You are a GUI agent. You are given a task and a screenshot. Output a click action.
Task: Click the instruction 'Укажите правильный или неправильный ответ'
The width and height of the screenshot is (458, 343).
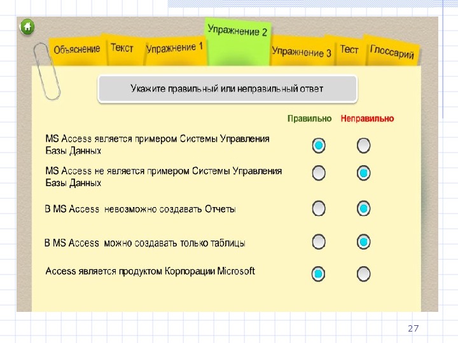click(227, 89)
